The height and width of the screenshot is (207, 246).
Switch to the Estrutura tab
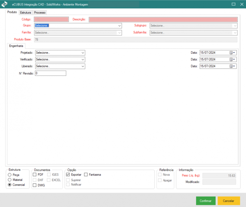point(25,13)
